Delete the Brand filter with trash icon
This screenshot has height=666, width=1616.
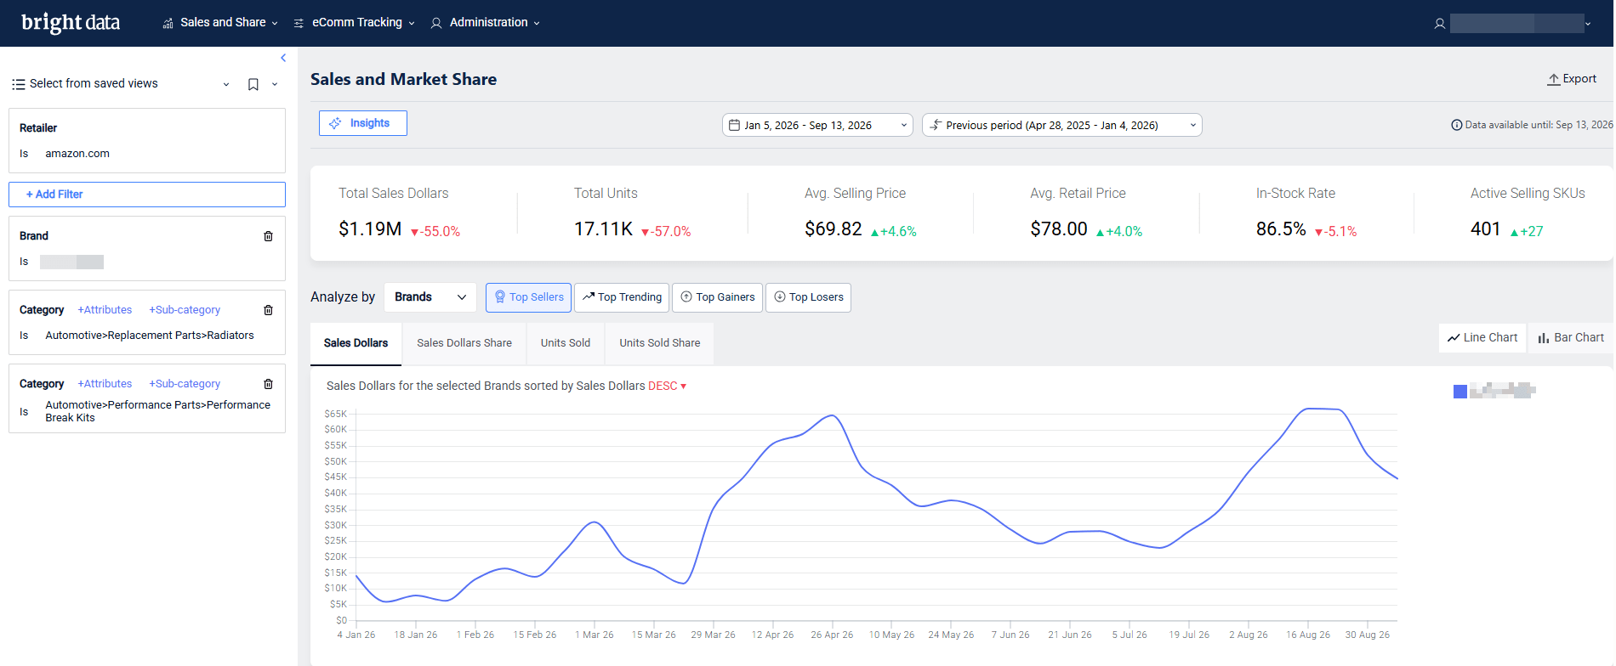(x=268, y=236)
